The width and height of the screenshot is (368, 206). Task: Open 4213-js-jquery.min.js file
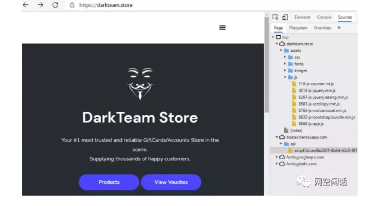[317, 90]
